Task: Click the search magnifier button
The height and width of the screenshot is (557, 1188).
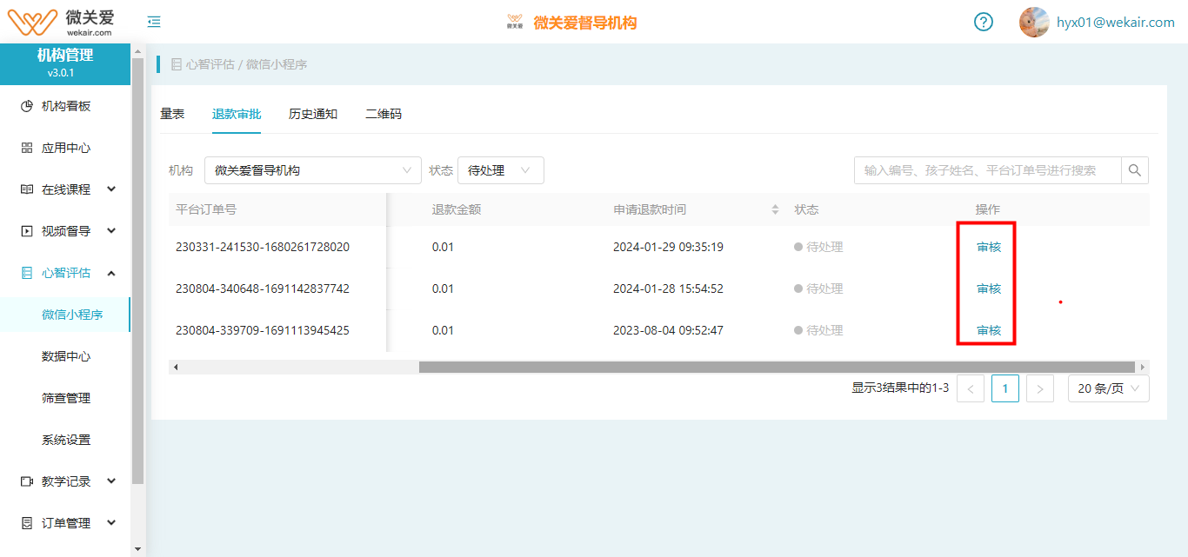Action: coord(1134,170)
